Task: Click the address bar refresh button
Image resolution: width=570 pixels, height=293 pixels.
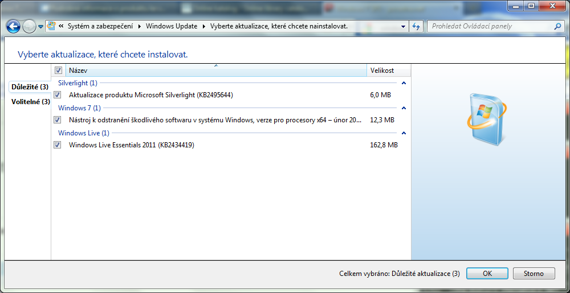Action: tap(416, 27)
